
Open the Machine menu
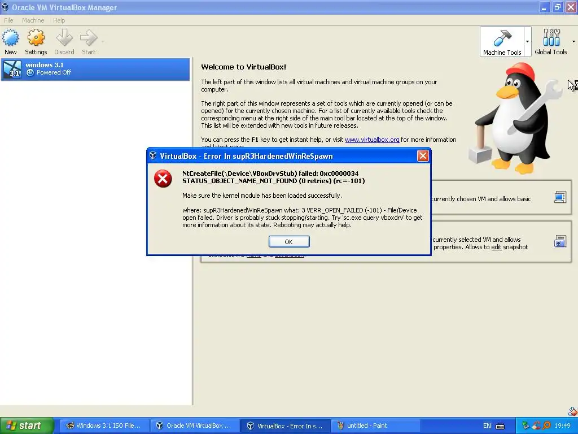(x=33, y=20)
